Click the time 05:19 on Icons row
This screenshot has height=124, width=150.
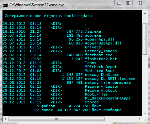[36, 63]
